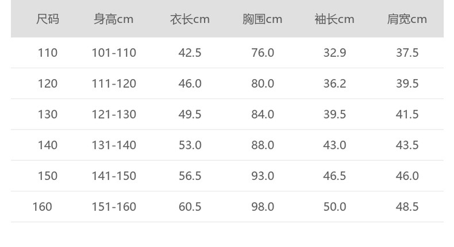This screenshot has width=454, height=247.
Task: Click the 袖长cm column header
Action: [334, 19]
